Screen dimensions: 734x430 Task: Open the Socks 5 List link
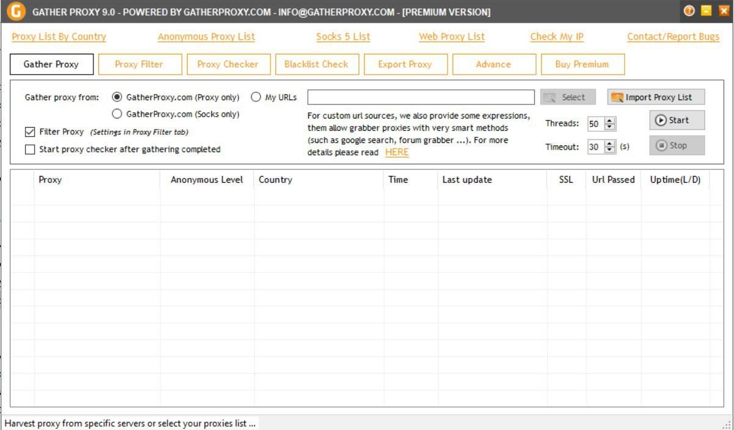pos(343,37)
